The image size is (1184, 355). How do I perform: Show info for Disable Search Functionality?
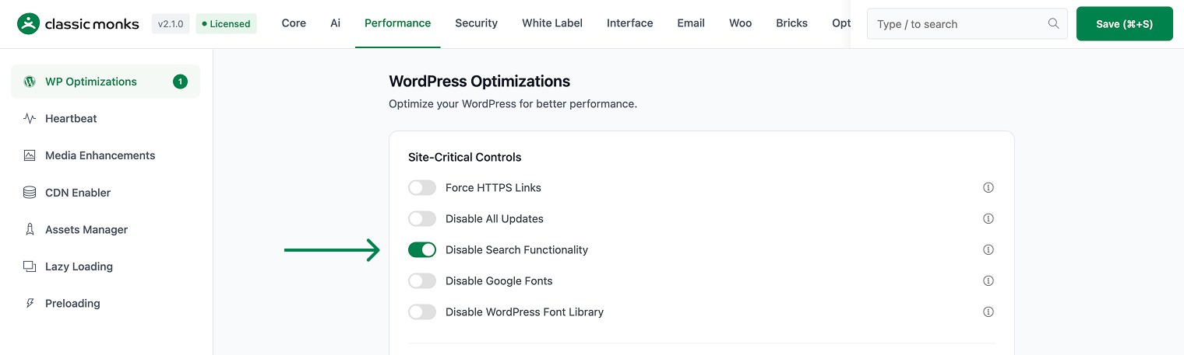coord(988,250)
